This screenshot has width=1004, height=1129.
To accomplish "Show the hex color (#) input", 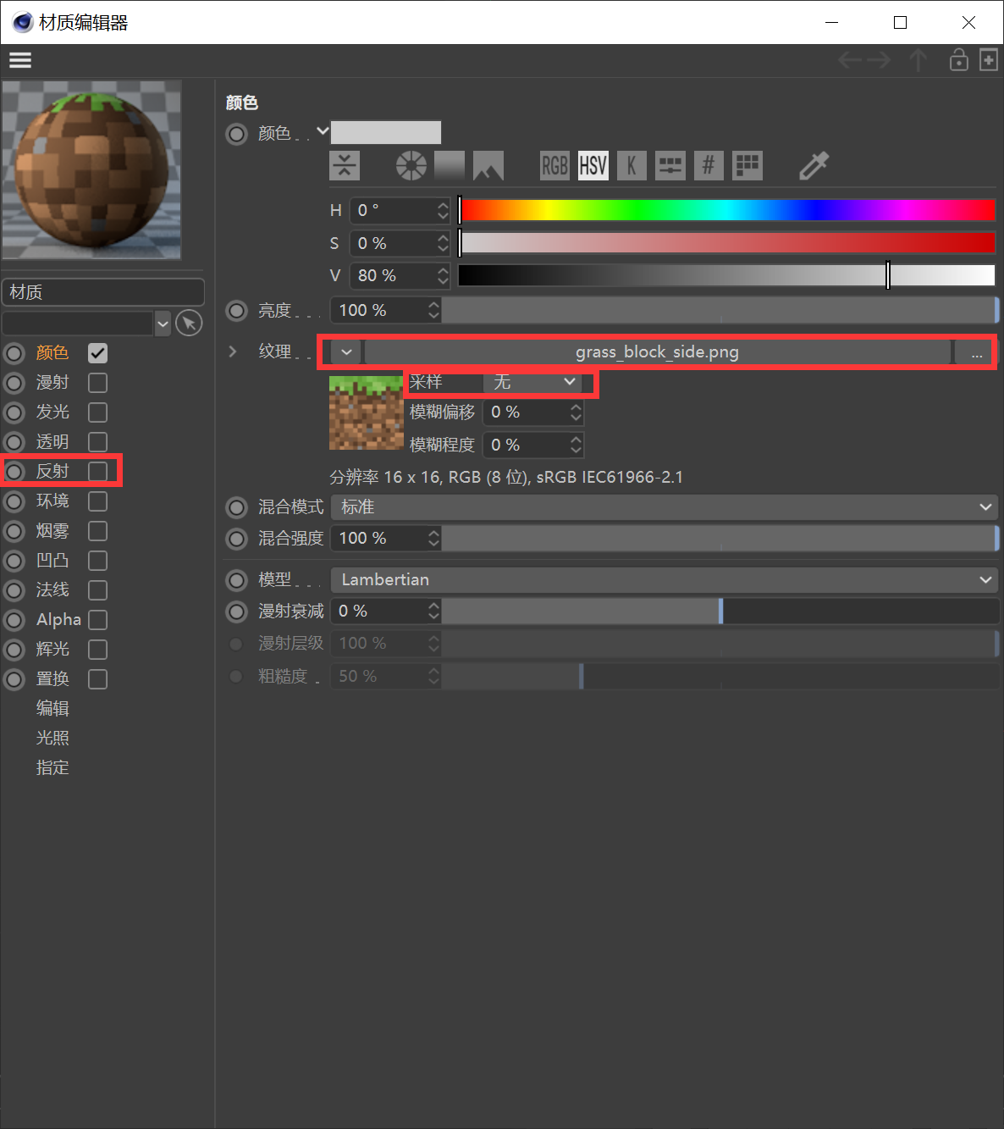I will pos(709,166).
